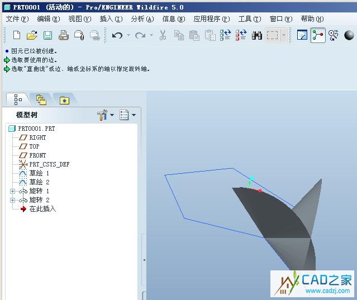This screenshot has width=357, height=300.
Task: Select 草绘 1 sketch in model tree
Action: 39,173
